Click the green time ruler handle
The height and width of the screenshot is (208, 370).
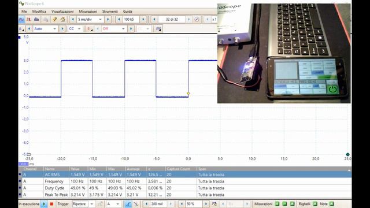click(x=347, y=154)
